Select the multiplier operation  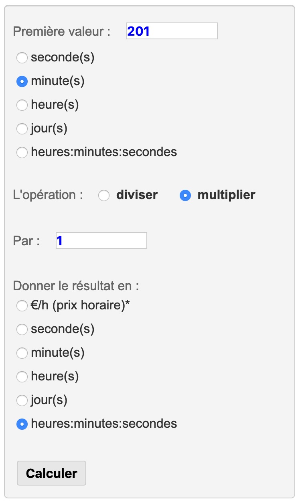[185, 196]
